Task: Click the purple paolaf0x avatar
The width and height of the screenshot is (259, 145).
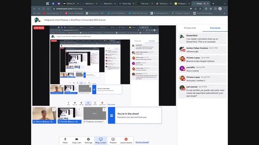Action: click(182, 68)
